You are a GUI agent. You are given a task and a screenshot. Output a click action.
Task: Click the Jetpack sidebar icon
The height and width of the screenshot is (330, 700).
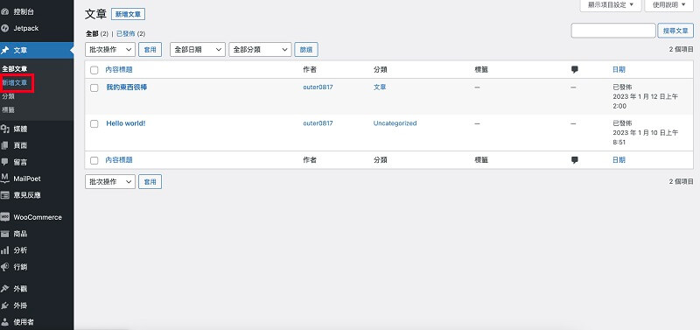pyautogui.click(x=5, y=28)
